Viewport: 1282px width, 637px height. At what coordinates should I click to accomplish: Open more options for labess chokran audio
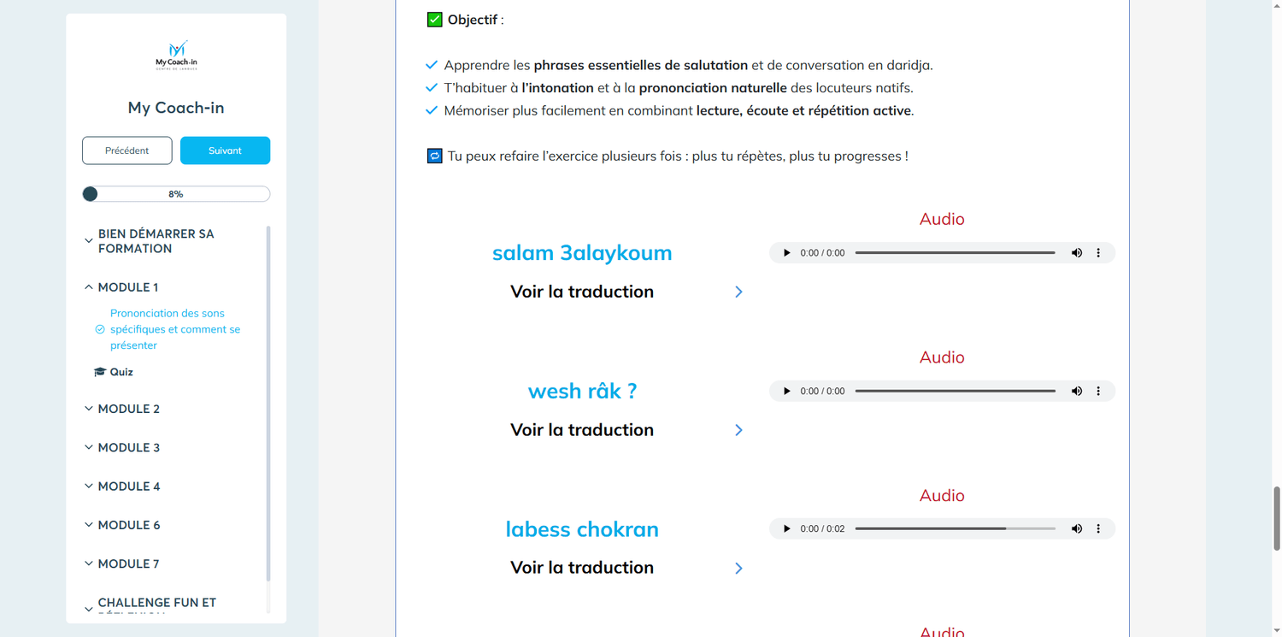(x=1098, y=529)
